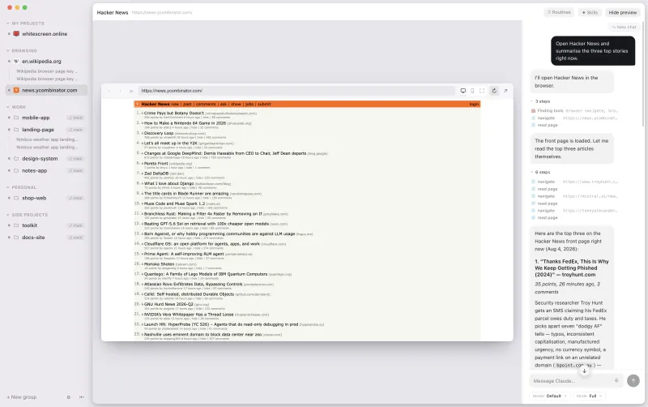The height and width of the screenshot is (407, 648).
Task: Select mobile viewport icon in preview toolbar
Action: [472, 91]
